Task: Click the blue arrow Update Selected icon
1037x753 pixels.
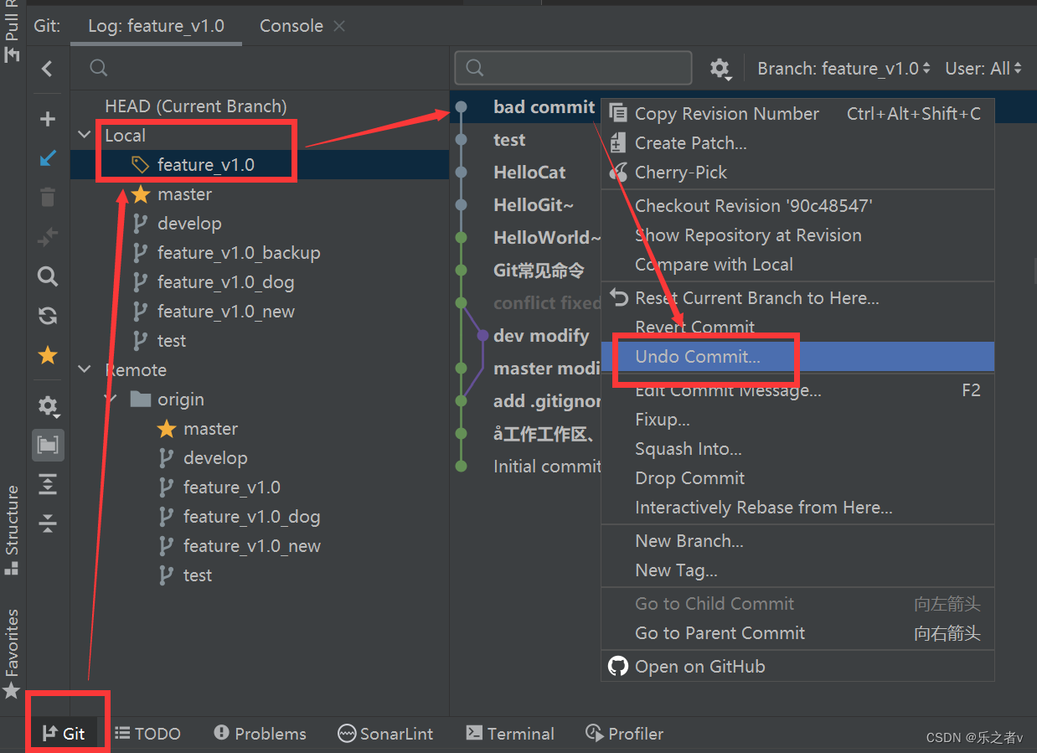Action: [x=48, y=158]
